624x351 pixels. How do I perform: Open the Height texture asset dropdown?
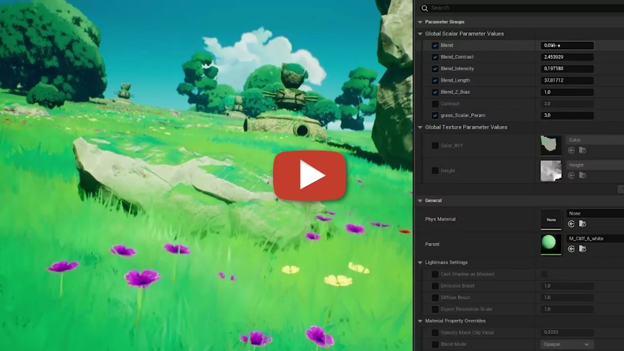595,165
